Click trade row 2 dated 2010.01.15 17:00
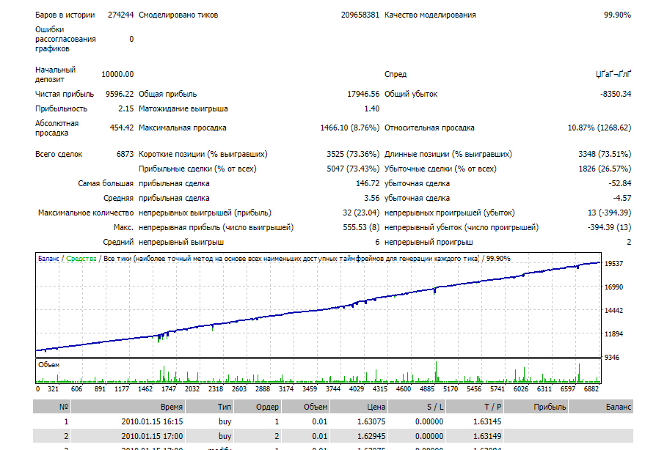 click(333, 436)
